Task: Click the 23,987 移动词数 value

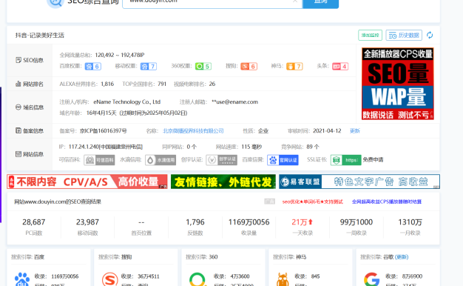Action: pyautogui.click(x=87, y=222)
